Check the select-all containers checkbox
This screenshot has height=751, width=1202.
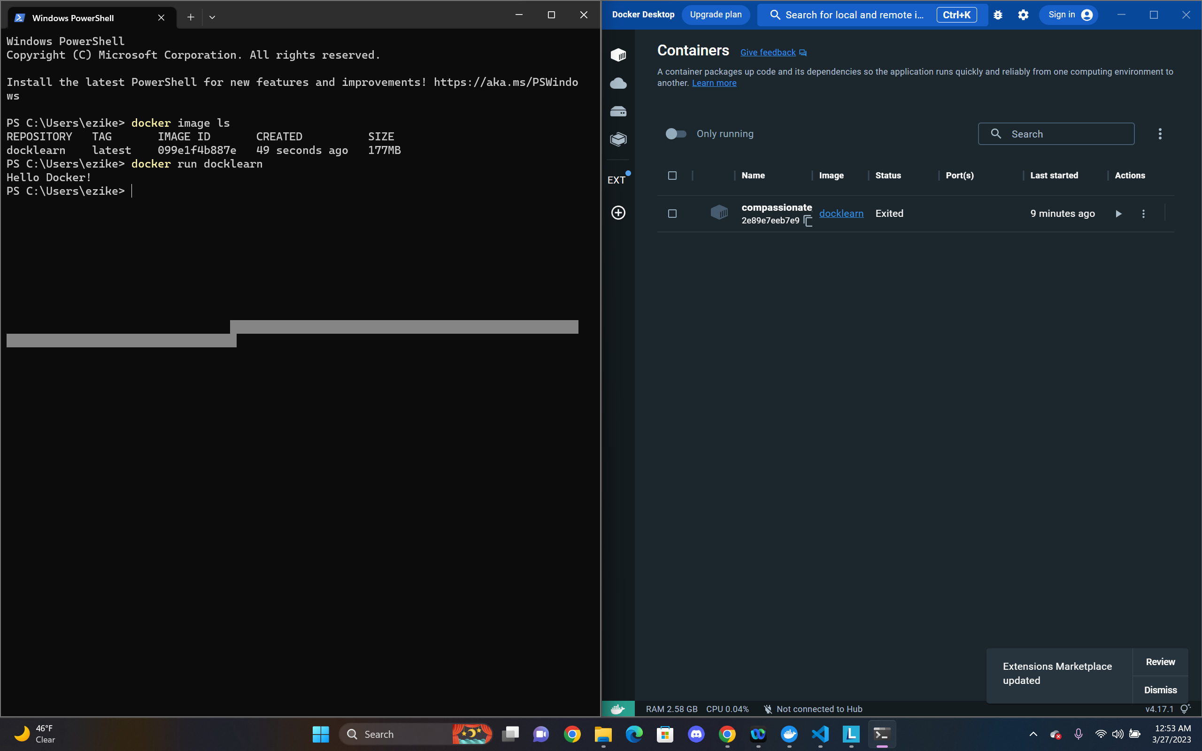click(672, 176)
